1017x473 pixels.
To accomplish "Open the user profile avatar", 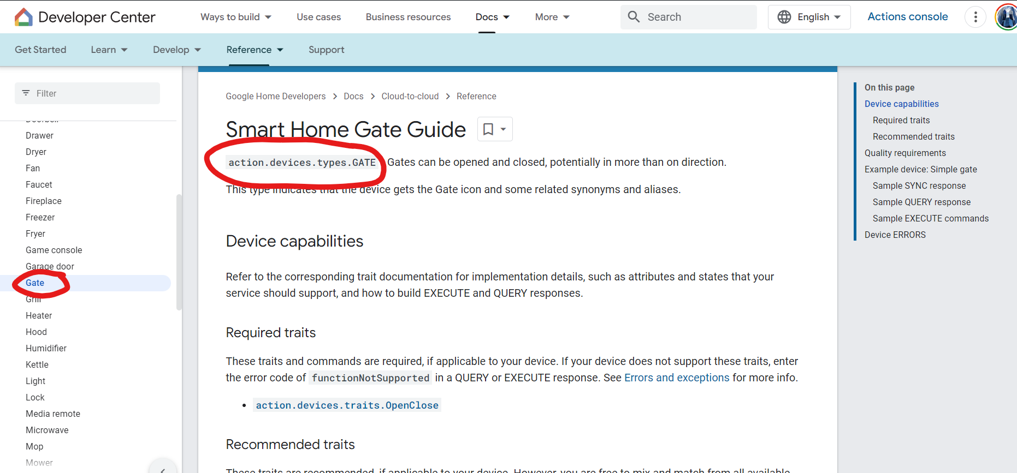I will point(1007,17).
